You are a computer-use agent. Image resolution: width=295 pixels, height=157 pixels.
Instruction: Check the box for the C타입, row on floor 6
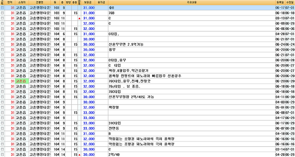point(2,34)
